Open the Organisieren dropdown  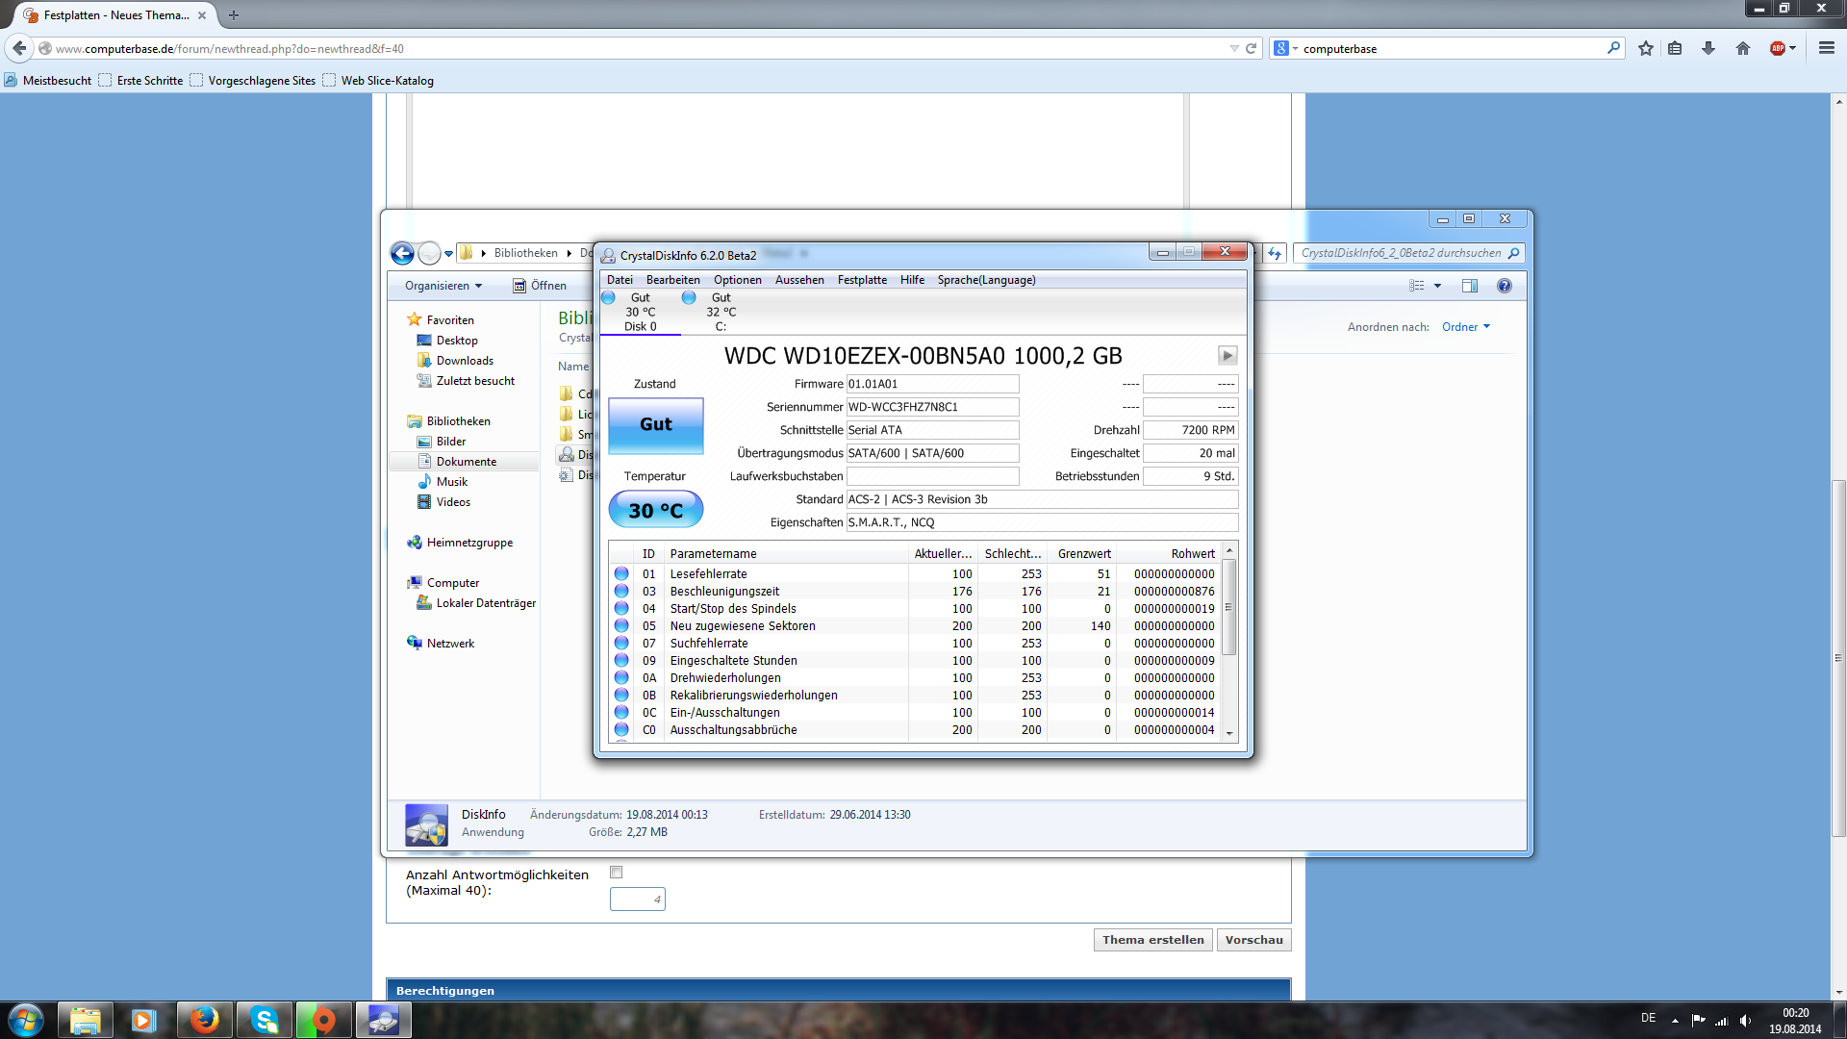[x=443, y=286]
